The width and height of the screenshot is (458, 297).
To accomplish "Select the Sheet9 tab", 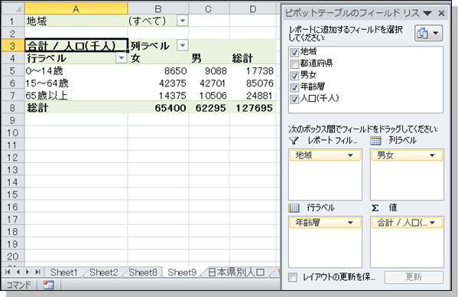I will click(182, 273).
